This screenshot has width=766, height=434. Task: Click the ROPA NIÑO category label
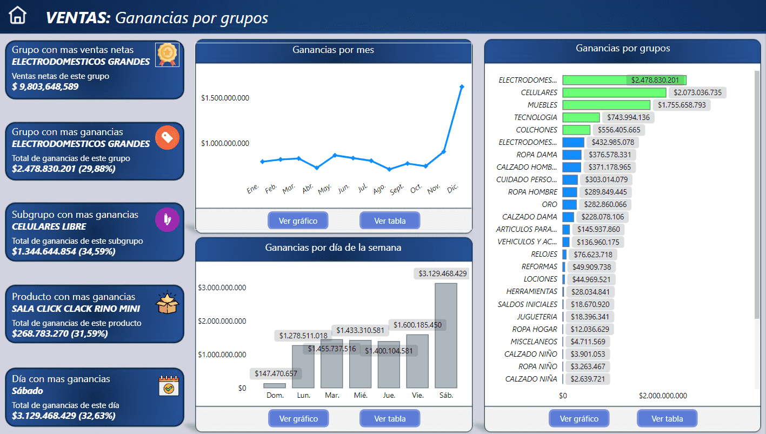[x=537, y=366]
